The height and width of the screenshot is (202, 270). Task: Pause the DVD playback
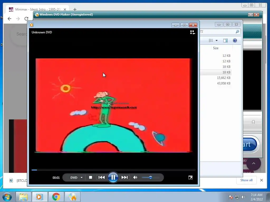coord(113,178)
